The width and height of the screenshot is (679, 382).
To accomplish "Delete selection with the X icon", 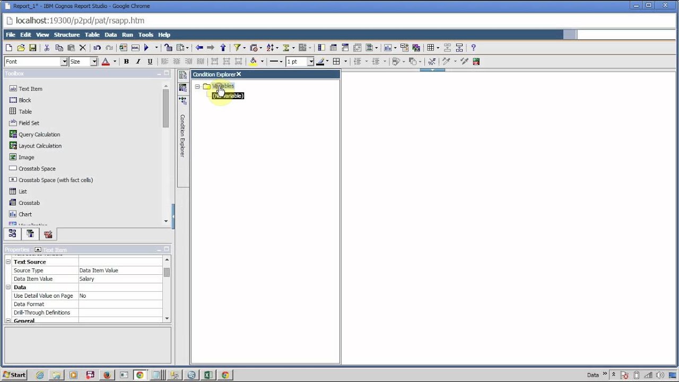I will point(83,48).
